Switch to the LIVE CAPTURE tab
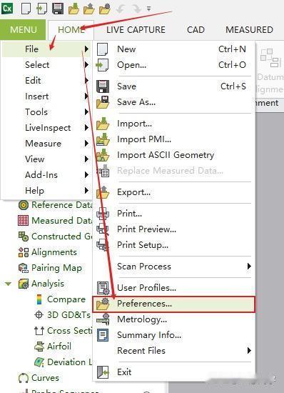 [x=136, y=30]
